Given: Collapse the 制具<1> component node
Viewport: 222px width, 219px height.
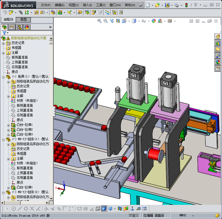Looking at the screenshot, I should [x=3, y=77].
